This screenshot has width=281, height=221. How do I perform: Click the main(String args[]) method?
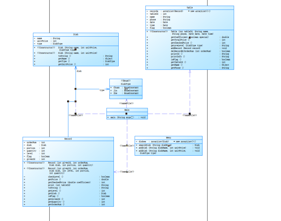click(x=126, y=117)
